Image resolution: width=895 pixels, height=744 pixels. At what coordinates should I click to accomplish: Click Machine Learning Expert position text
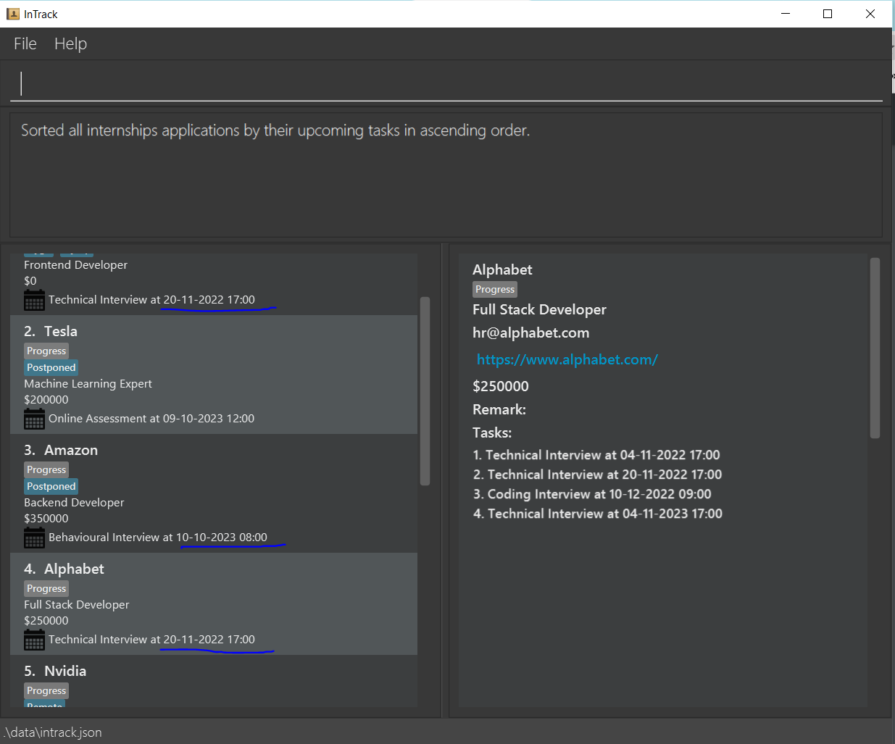(x=88, y=384)
